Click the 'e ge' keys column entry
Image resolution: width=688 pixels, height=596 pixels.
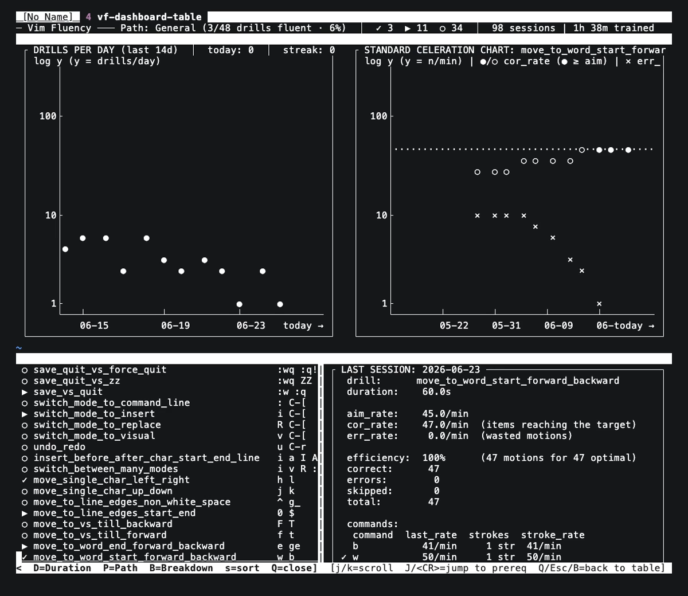click(288, 546)
